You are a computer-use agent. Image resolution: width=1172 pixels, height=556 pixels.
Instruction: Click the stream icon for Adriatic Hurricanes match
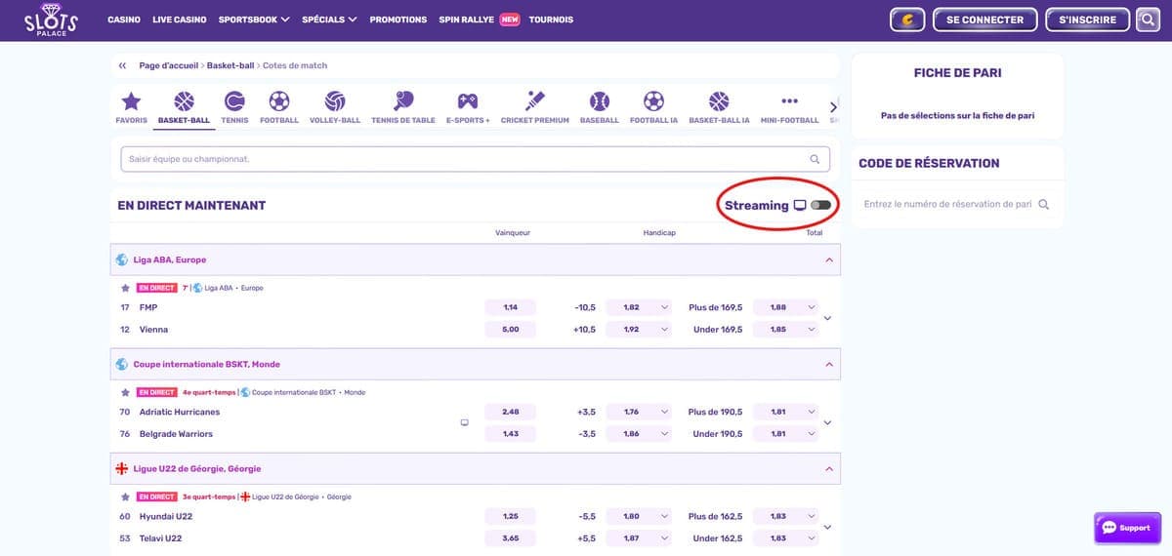tap(464, 422)
